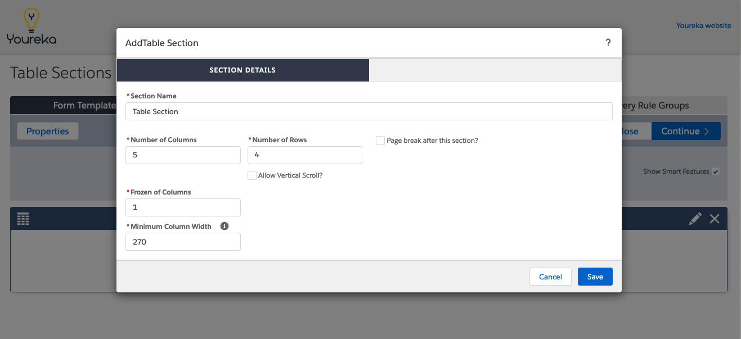Cancel the Add Table Section dialog
This screenshot has width=741, height=339.
pos(550,277)
